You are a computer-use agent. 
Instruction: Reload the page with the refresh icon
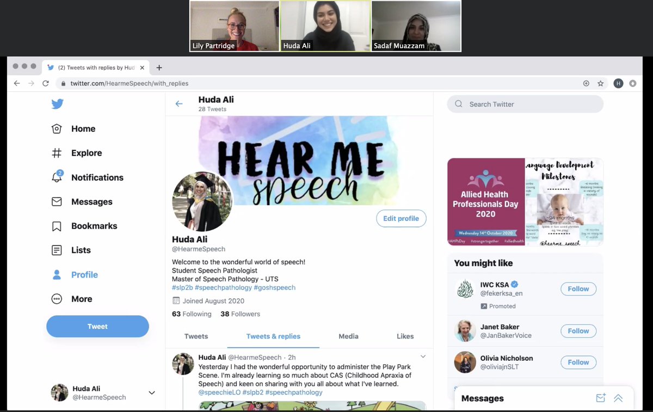46,83
